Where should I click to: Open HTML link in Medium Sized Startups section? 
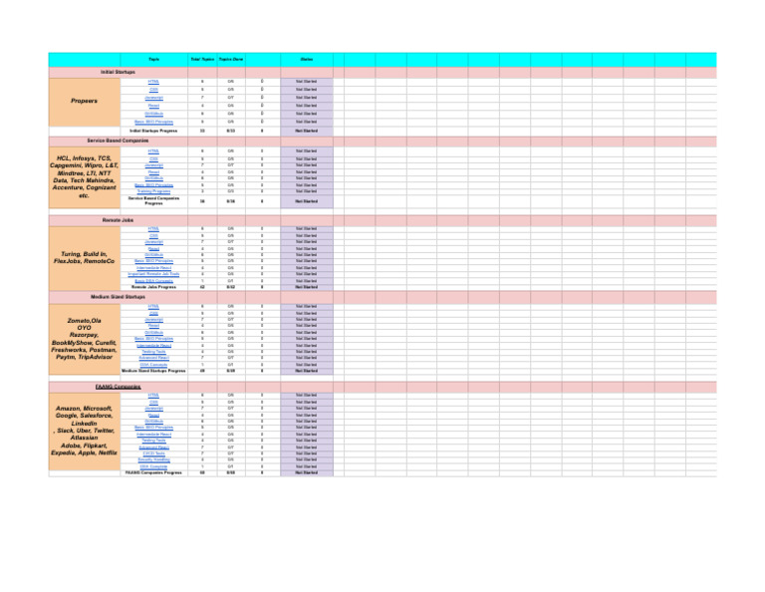pyautogui.click(x=153, y=307)
